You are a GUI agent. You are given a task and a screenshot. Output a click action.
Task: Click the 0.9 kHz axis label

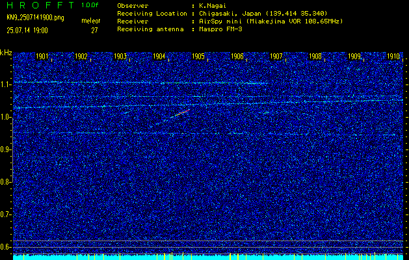[x=6, y=149]
